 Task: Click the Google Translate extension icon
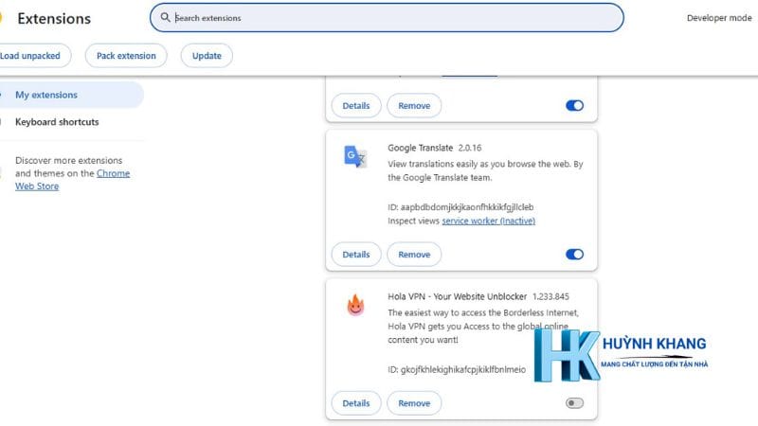point(355,156)
